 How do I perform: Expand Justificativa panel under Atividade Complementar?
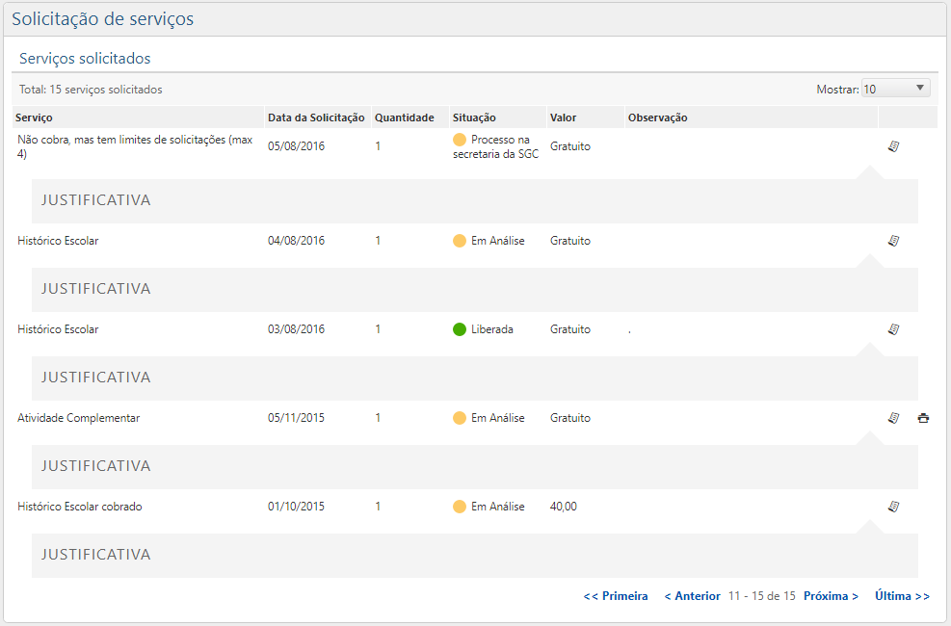tap(95, 466)
